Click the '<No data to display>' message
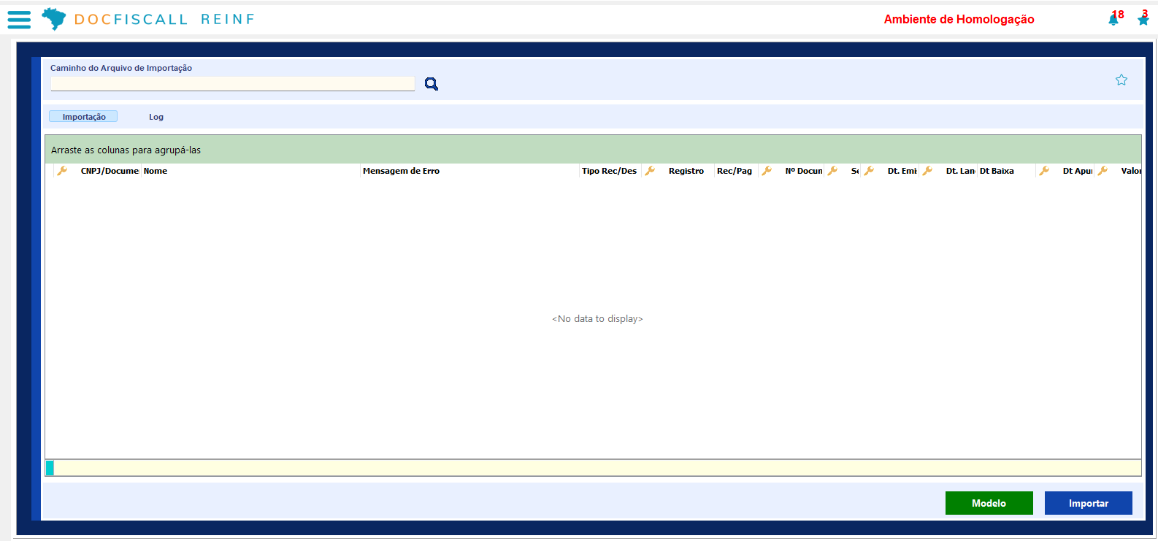 point(597,319)
